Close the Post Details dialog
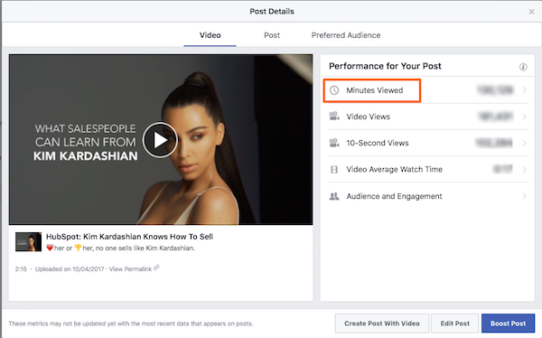 532,12
